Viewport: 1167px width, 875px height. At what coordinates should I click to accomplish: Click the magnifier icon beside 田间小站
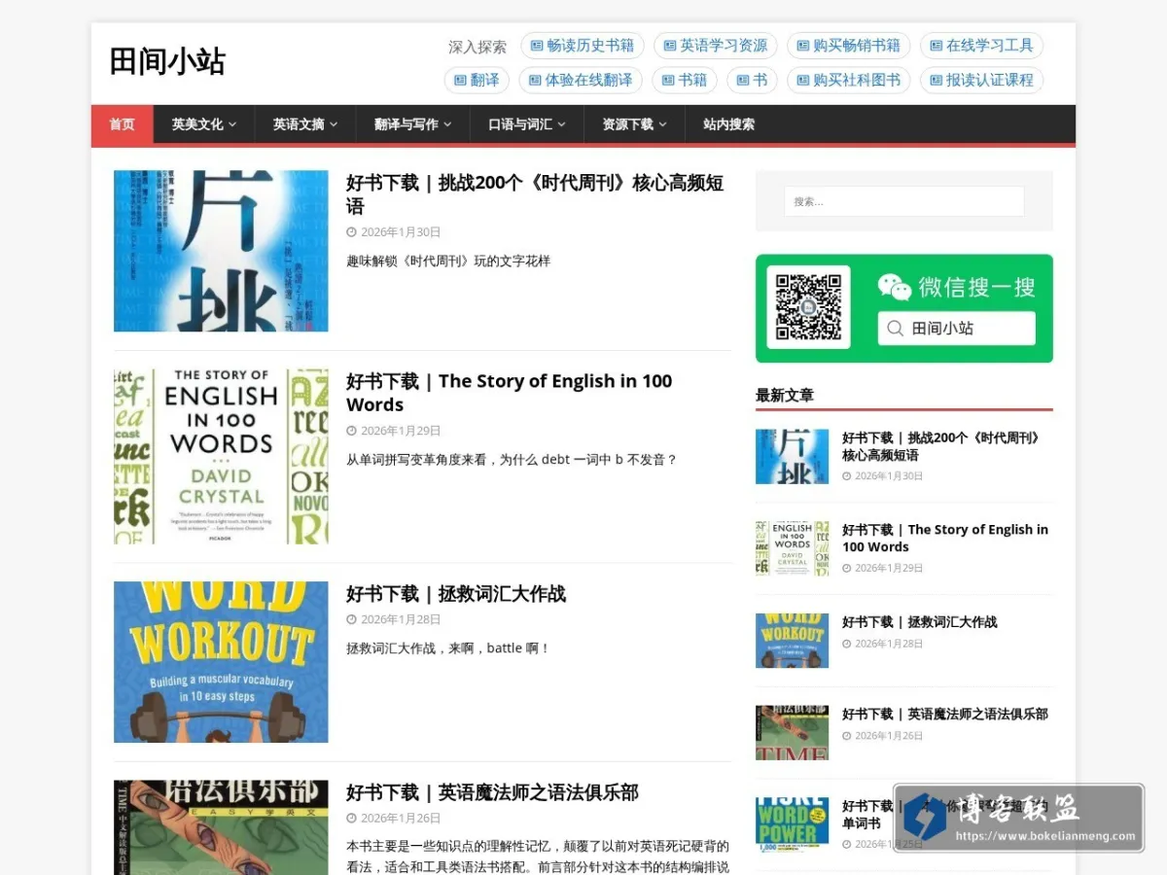896,329
